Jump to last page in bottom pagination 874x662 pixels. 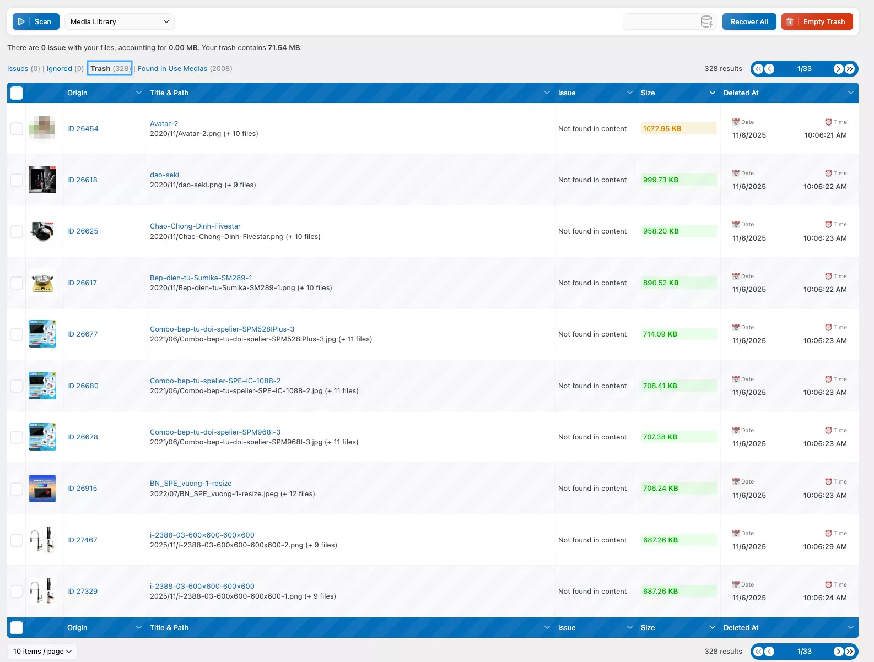tap(850, 652)
